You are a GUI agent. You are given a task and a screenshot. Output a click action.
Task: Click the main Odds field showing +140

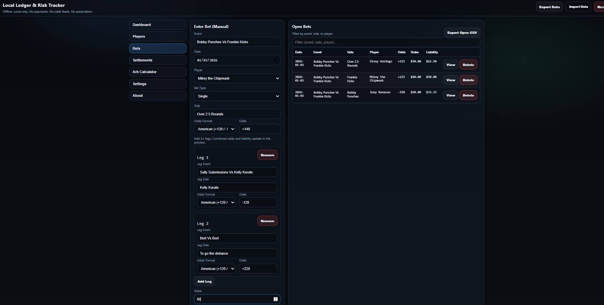pyautogui.click(x=260, y=129)
